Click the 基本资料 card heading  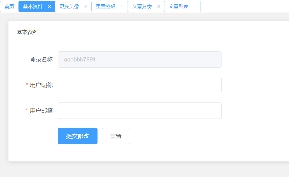click(x=28, y=32)
